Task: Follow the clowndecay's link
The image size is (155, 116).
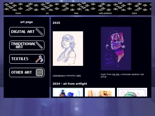Action: (59, 76)
